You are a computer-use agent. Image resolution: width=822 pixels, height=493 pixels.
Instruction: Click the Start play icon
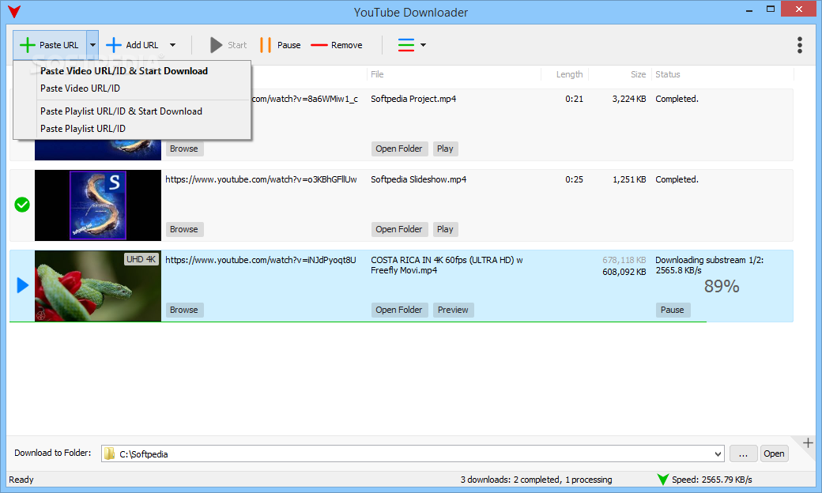[216, 45]
